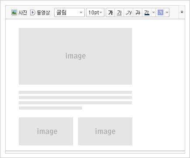
Task: Toggle strikethrough 가 formatting
Action: [x=138, y=13]
